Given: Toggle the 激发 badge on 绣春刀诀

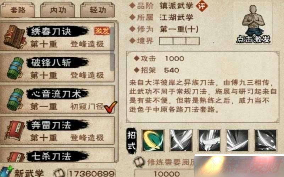Looking at the screenshot, I should 102,31.
